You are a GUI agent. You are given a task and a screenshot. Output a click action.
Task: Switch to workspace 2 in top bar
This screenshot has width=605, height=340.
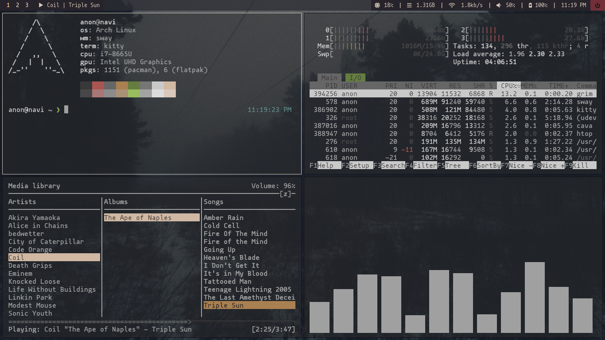(x=18, y=5)
